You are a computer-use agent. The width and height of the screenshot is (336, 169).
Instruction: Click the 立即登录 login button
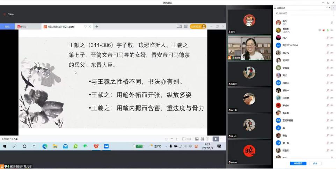point(198,27)
